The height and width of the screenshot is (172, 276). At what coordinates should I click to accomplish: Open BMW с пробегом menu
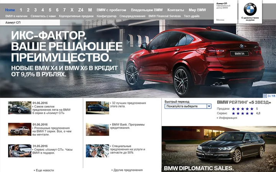(112, 10)
